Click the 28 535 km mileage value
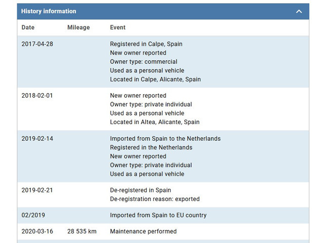 pyautogui.click(x=83, y=231)
